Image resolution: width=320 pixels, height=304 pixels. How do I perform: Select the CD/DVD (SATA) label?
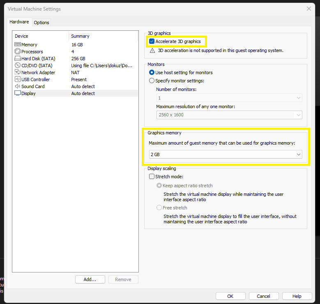point(37,66)
